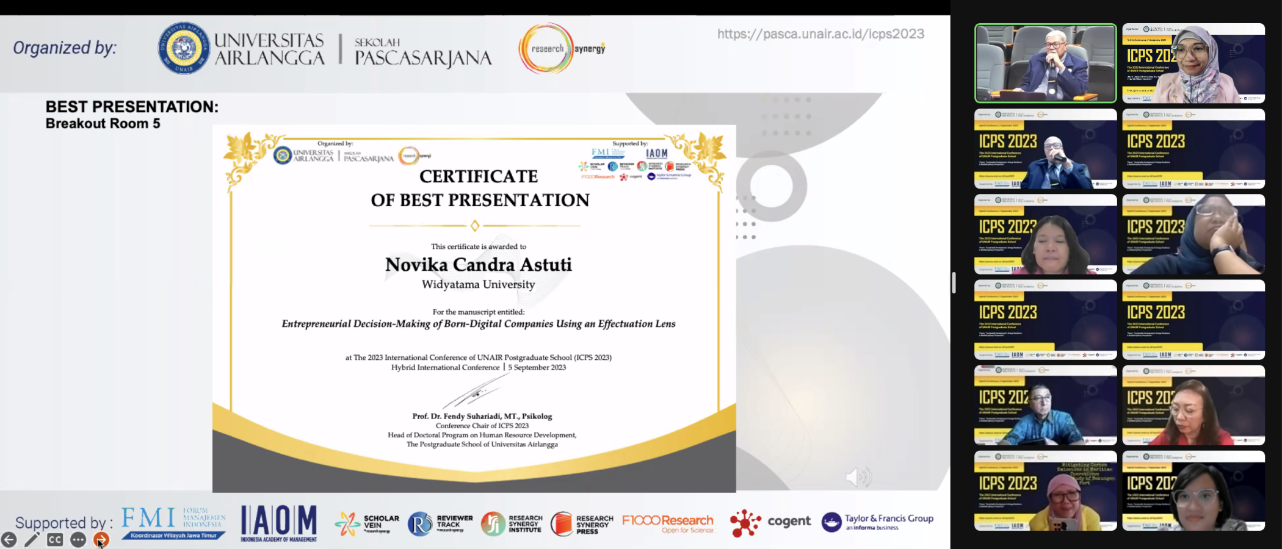This screenshot has width=1282, height=549.
Task: Click the F1000Research logo
Action: [x=668, y=523]
